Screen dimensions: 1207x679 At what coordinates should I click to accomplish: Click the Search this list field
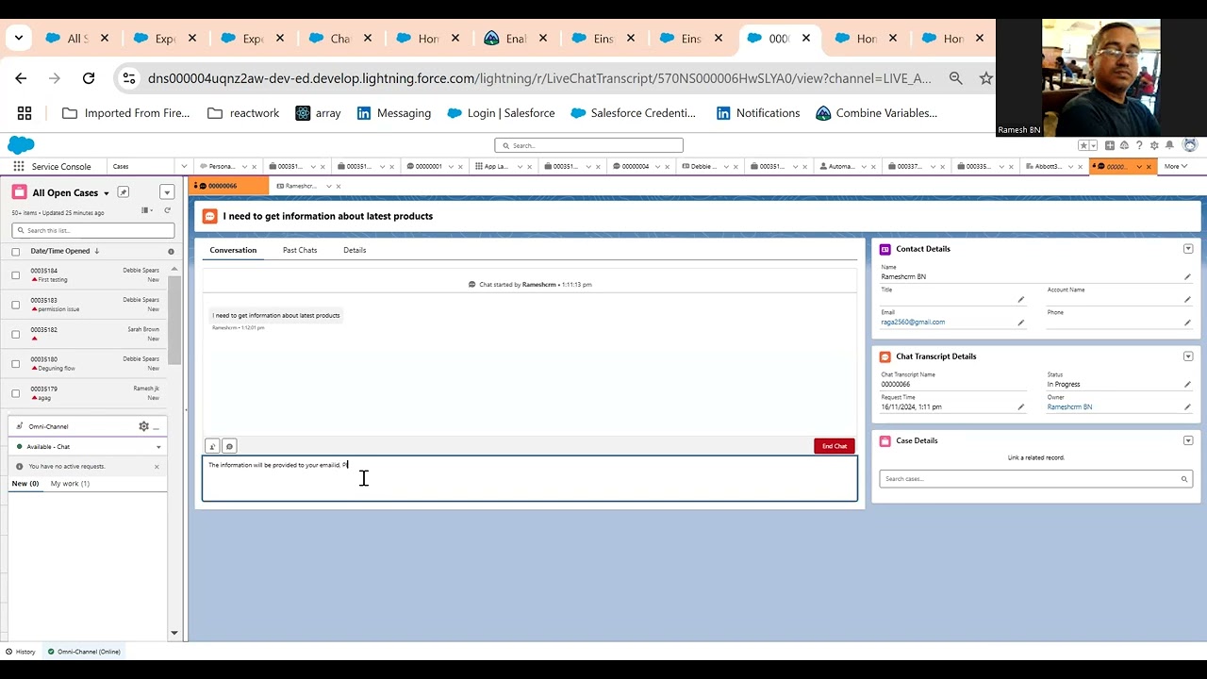pyautogui.click(x=93, y=230)
